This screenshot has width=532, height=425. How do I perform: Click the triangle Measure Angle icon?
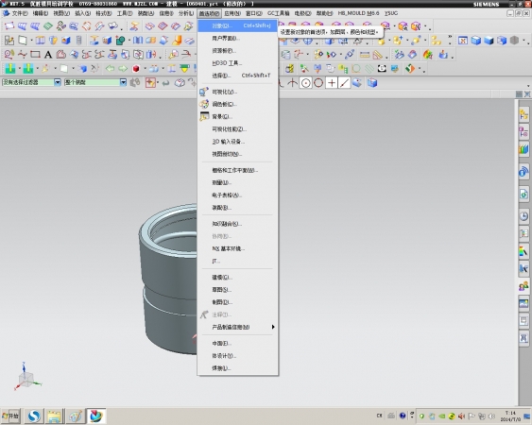click(377, 55)
